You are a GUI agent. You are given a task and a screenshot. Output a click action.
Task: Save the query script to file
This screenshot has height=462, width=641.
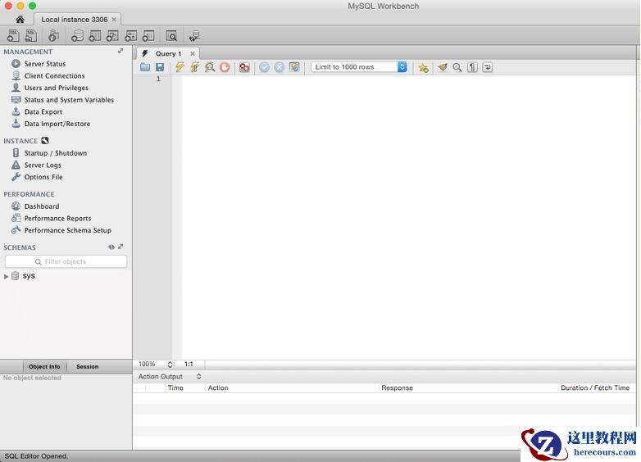160,67
